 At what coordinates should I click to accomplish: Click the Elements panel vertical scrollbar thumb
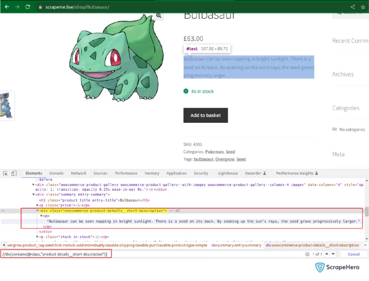coord(367,212)
